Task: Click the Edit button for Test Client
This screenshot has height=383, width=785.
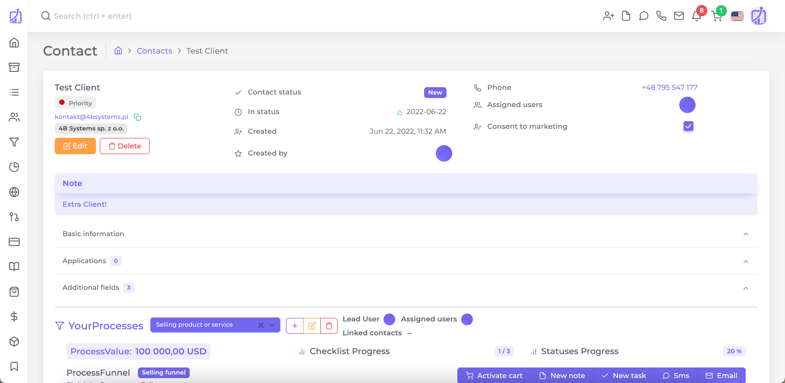Action: pyautogui.click(x=75, y=146)
